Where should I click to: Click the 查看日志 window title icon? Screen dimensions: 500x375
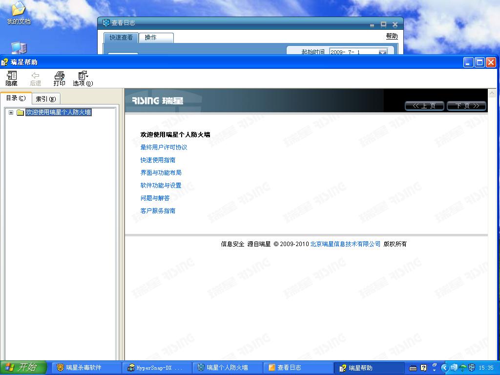tap(106, 23)
